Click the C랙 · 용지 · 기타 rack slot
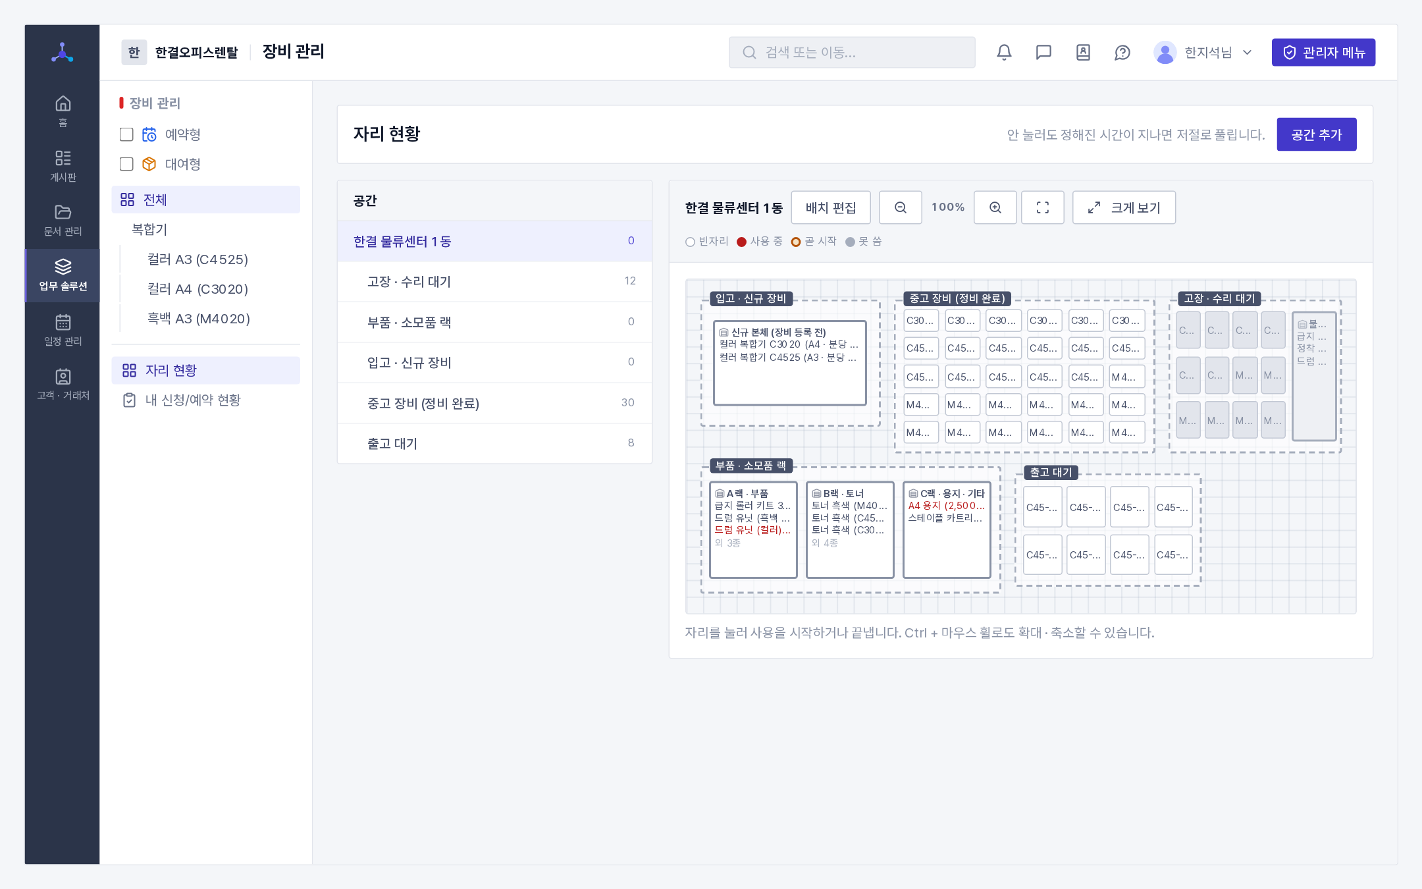 point(947,529)
